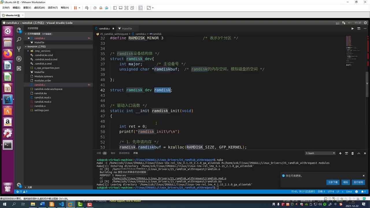This screenshot has width=370, height=208.
Task: Open Files manager in Ubuntu dock
Action: (8, 42)
